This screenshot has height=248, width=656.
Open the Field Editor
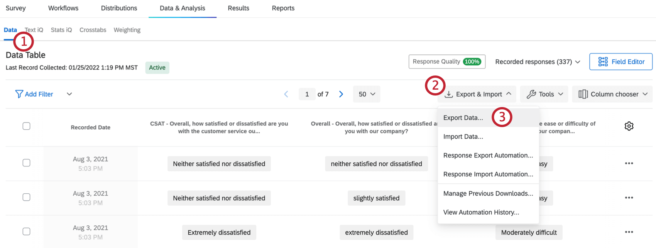coord(621,62)
